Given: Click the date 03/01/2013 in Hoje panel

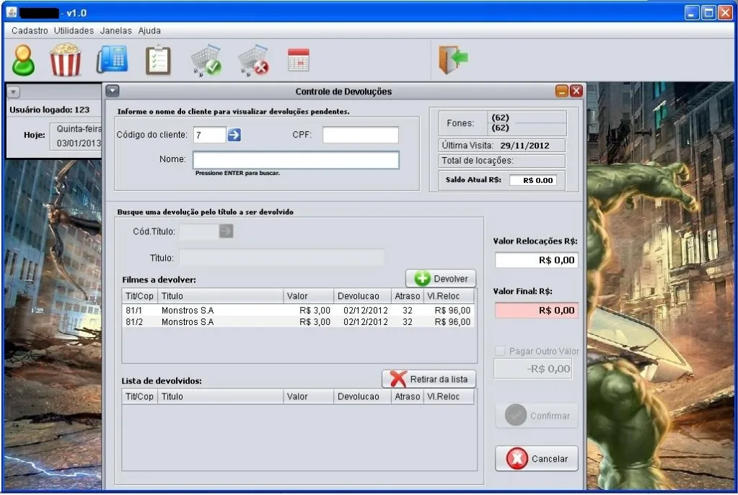Looking at the screenshot, I should (79, 143).
